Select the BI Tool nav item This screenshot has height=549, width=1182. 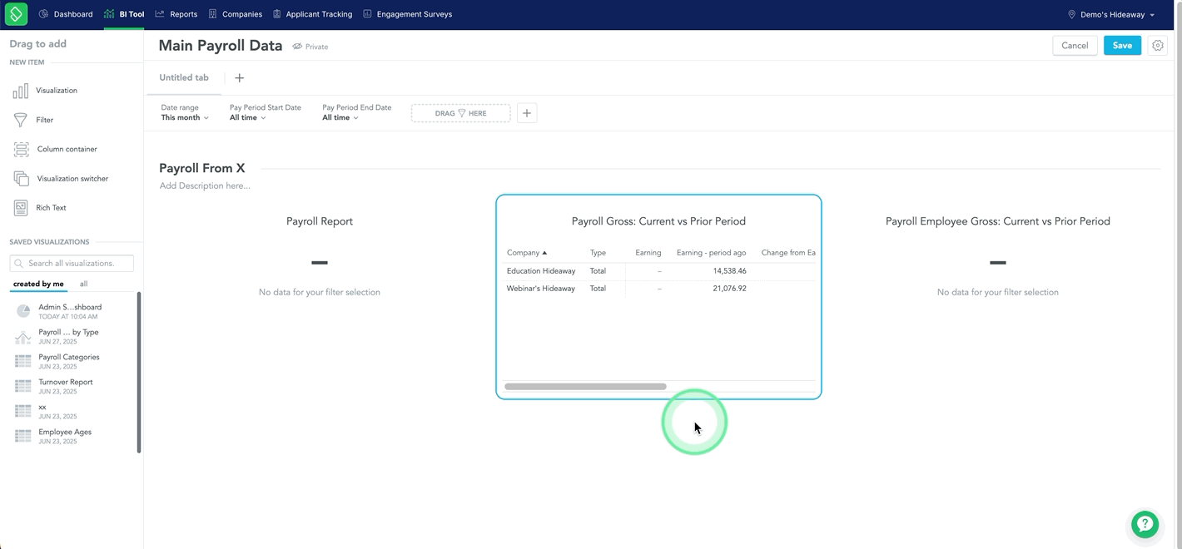point(124,14)
